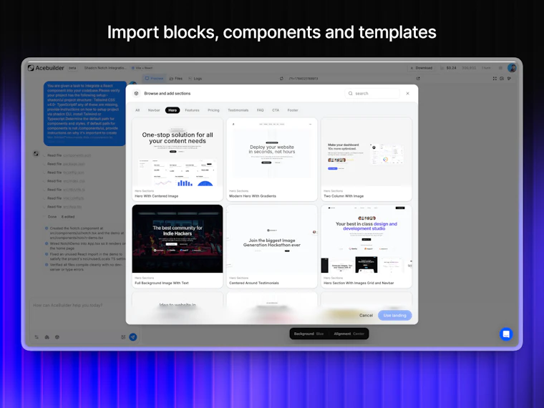Select the Hero category tab
544x408 pixels.
click(173, 110)
